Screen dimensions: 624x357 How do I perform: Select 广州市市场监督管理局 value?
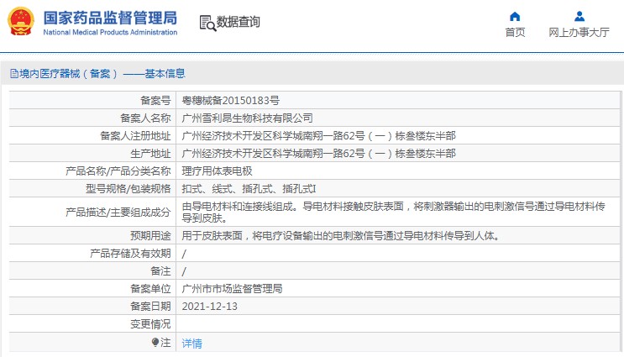[232, 289]
